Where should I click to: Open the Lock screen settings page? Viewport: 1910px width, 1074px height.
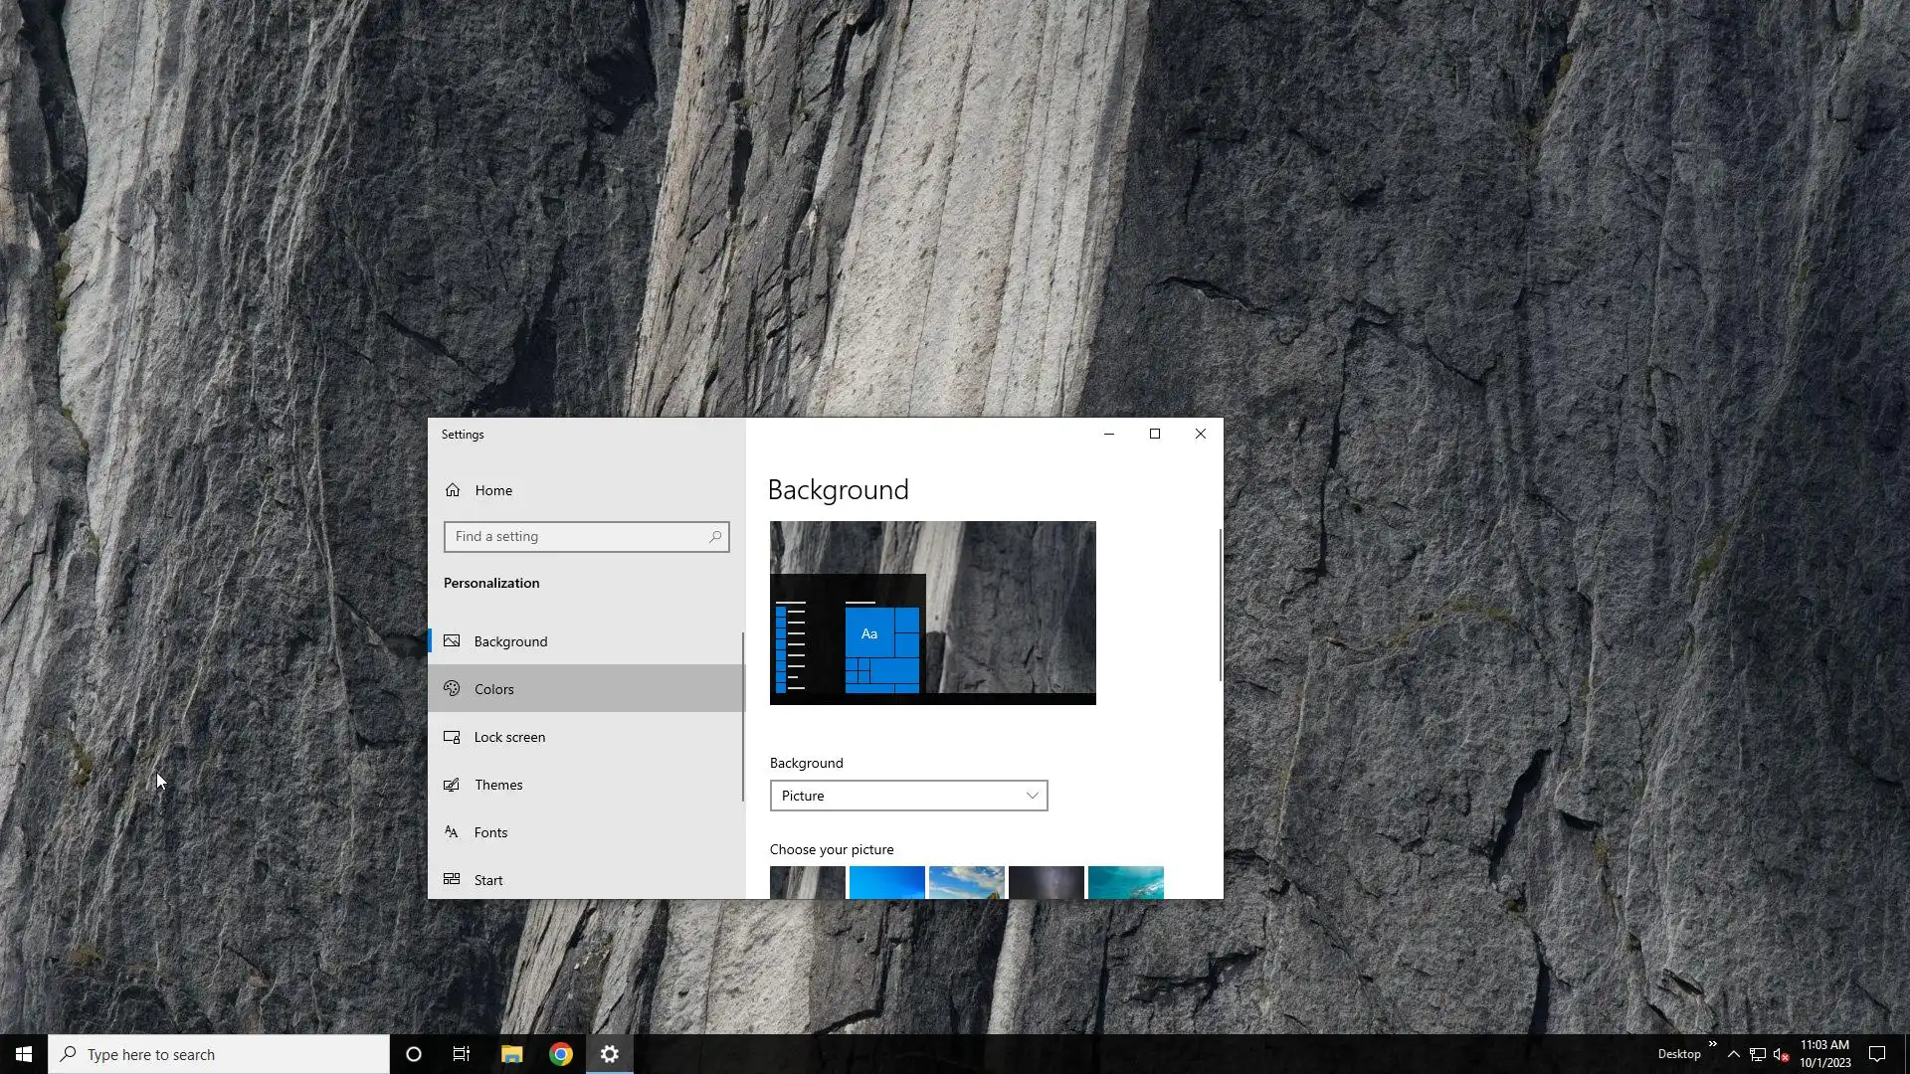point(509,737)
